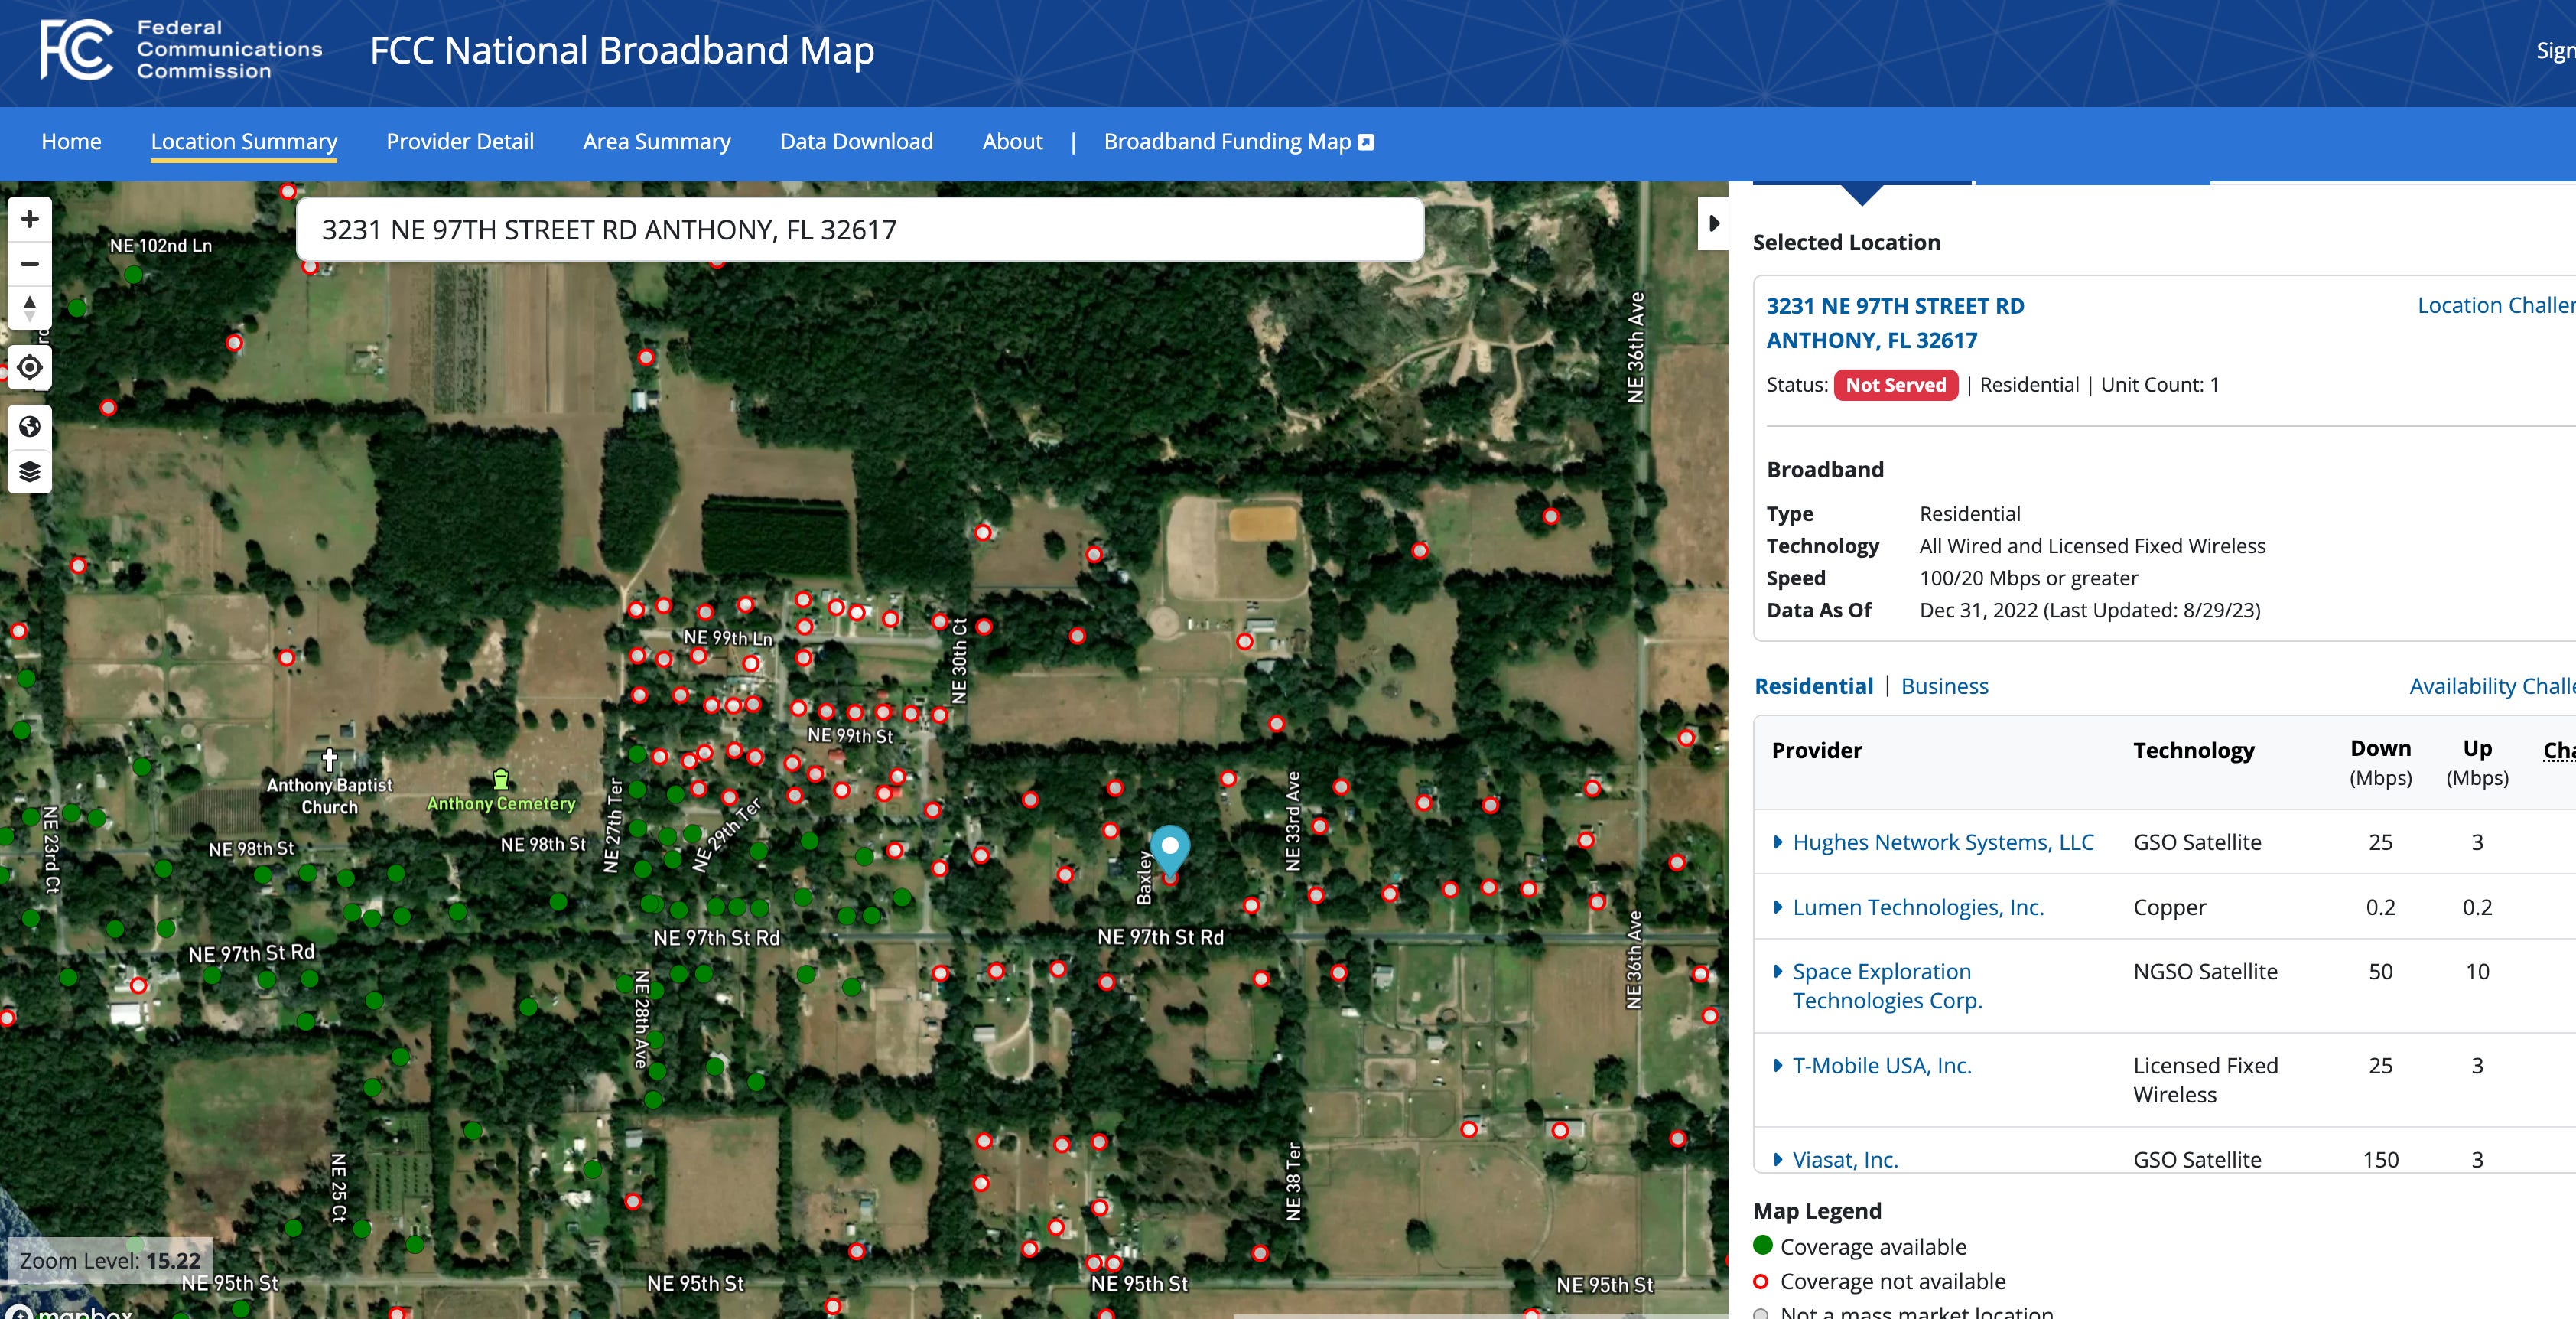Viewport: 2576px width, 1319px height.
Task: Click the Provider column header
Action: [x=1816, y=750]
